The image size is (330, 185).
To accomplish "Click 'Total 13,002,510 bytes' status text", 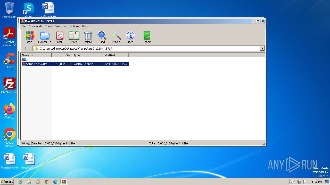I will 168,143.
